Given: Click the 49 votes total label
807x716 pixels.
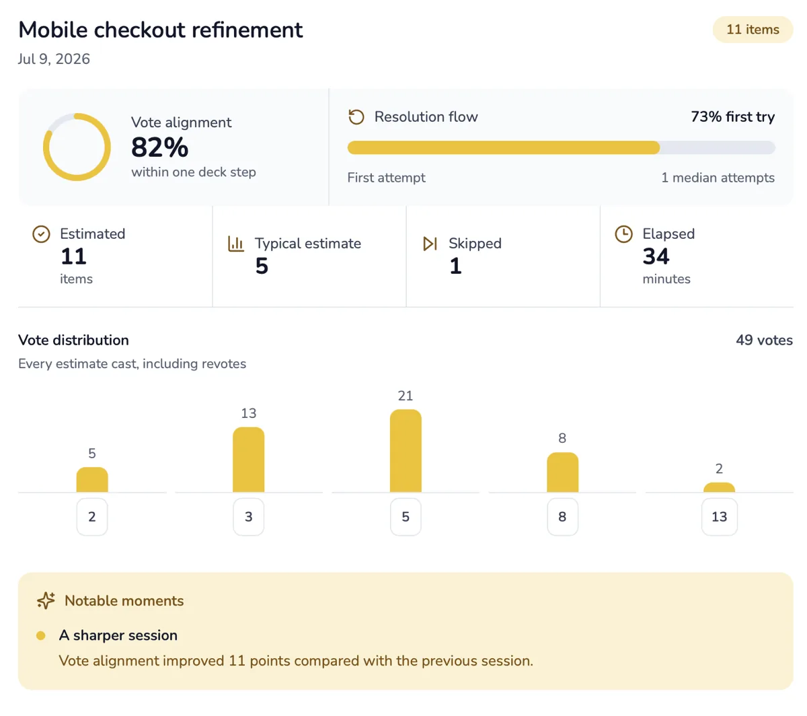Looking at the screenshot, I should tap(764, 341).
